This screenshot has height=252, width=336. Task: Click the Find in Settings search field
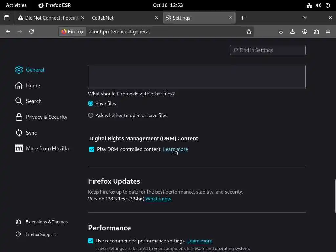[x=268, y=50]
